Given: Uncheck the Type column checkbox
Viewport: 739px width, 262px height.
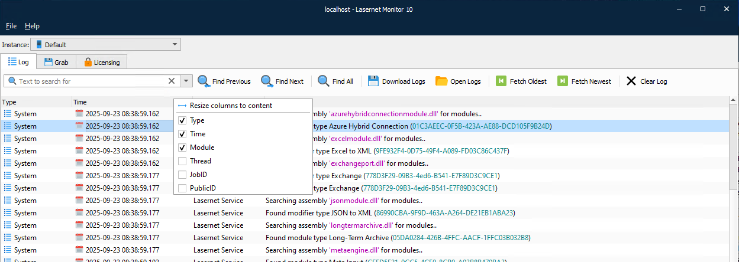Looking at the screenshot, I should pyautogui.click(x=183, y=120).
